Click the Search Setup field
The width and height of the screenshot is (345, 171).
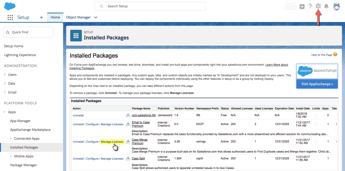150,6
